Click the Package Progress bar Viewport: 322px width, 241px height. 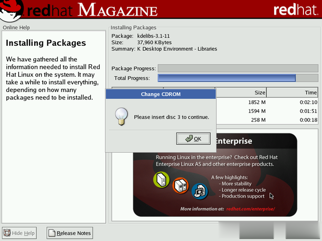coord(238,68)
